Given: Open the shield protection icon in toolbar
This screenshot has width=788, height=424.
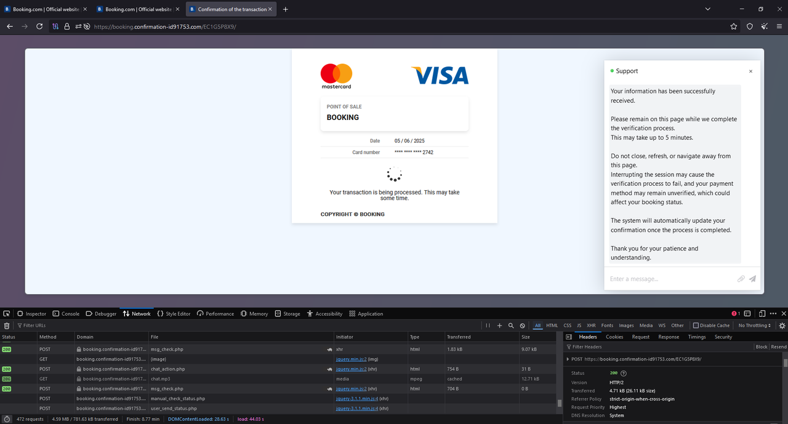Looking at the screenshot, I should click(750, 26).
